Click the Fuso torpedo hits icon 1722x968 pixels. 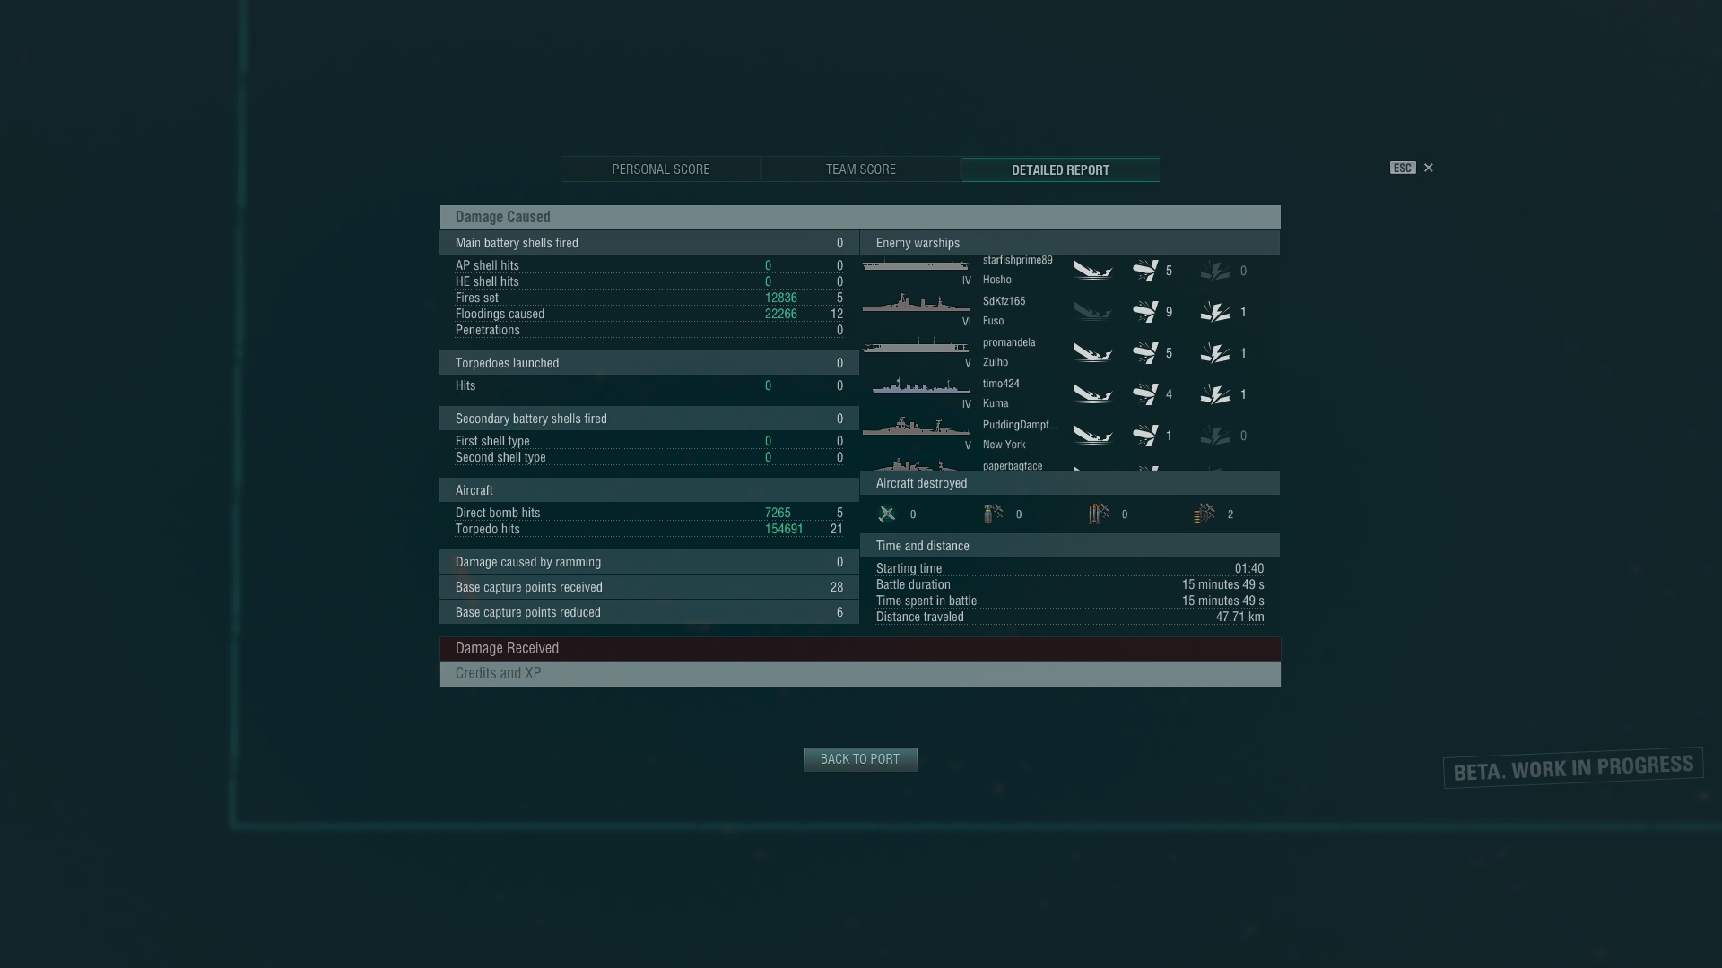tap(1145, 312)
